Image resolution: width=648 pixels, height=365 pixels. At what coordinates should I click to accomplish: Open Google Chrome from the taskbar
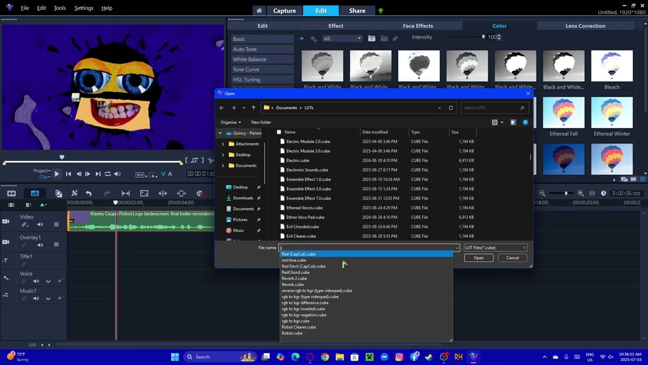(x=325, y=357)
